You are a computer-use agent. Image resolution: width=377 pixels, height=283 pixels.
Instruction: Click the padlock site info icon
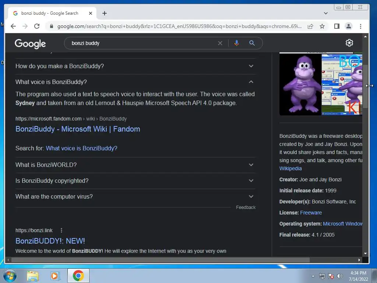pyautogui.click(x=51, y=26)
